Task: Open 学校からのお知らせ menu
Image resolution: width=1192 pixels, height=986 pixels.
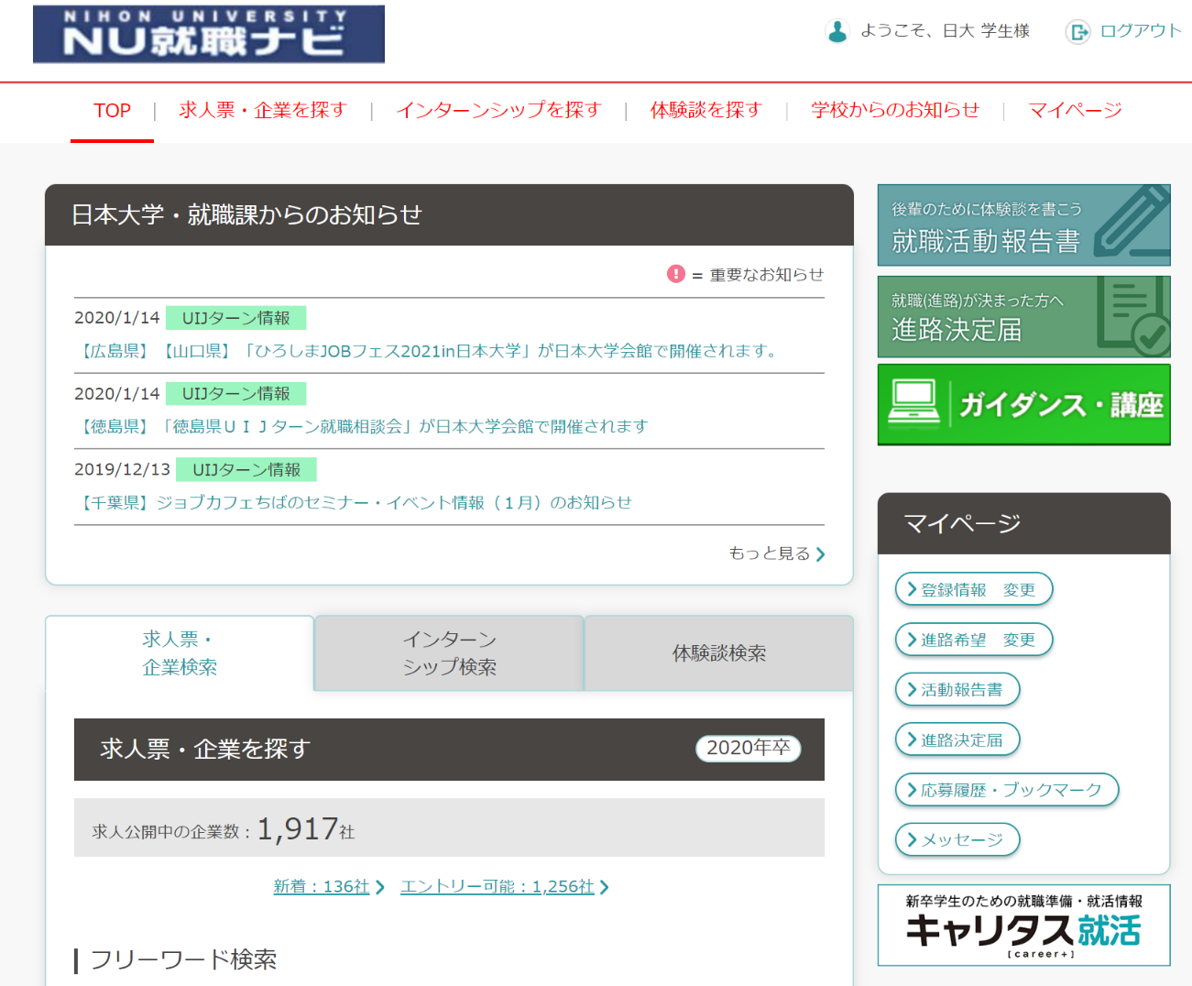Action: pos(895,111)
